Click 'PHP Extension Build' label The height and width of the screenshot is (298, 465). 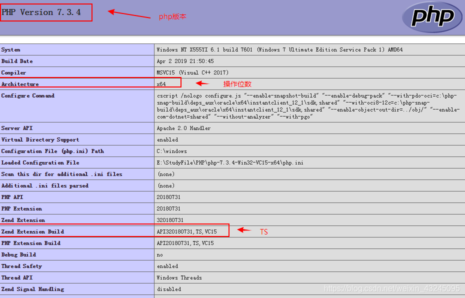coord(31,243)
